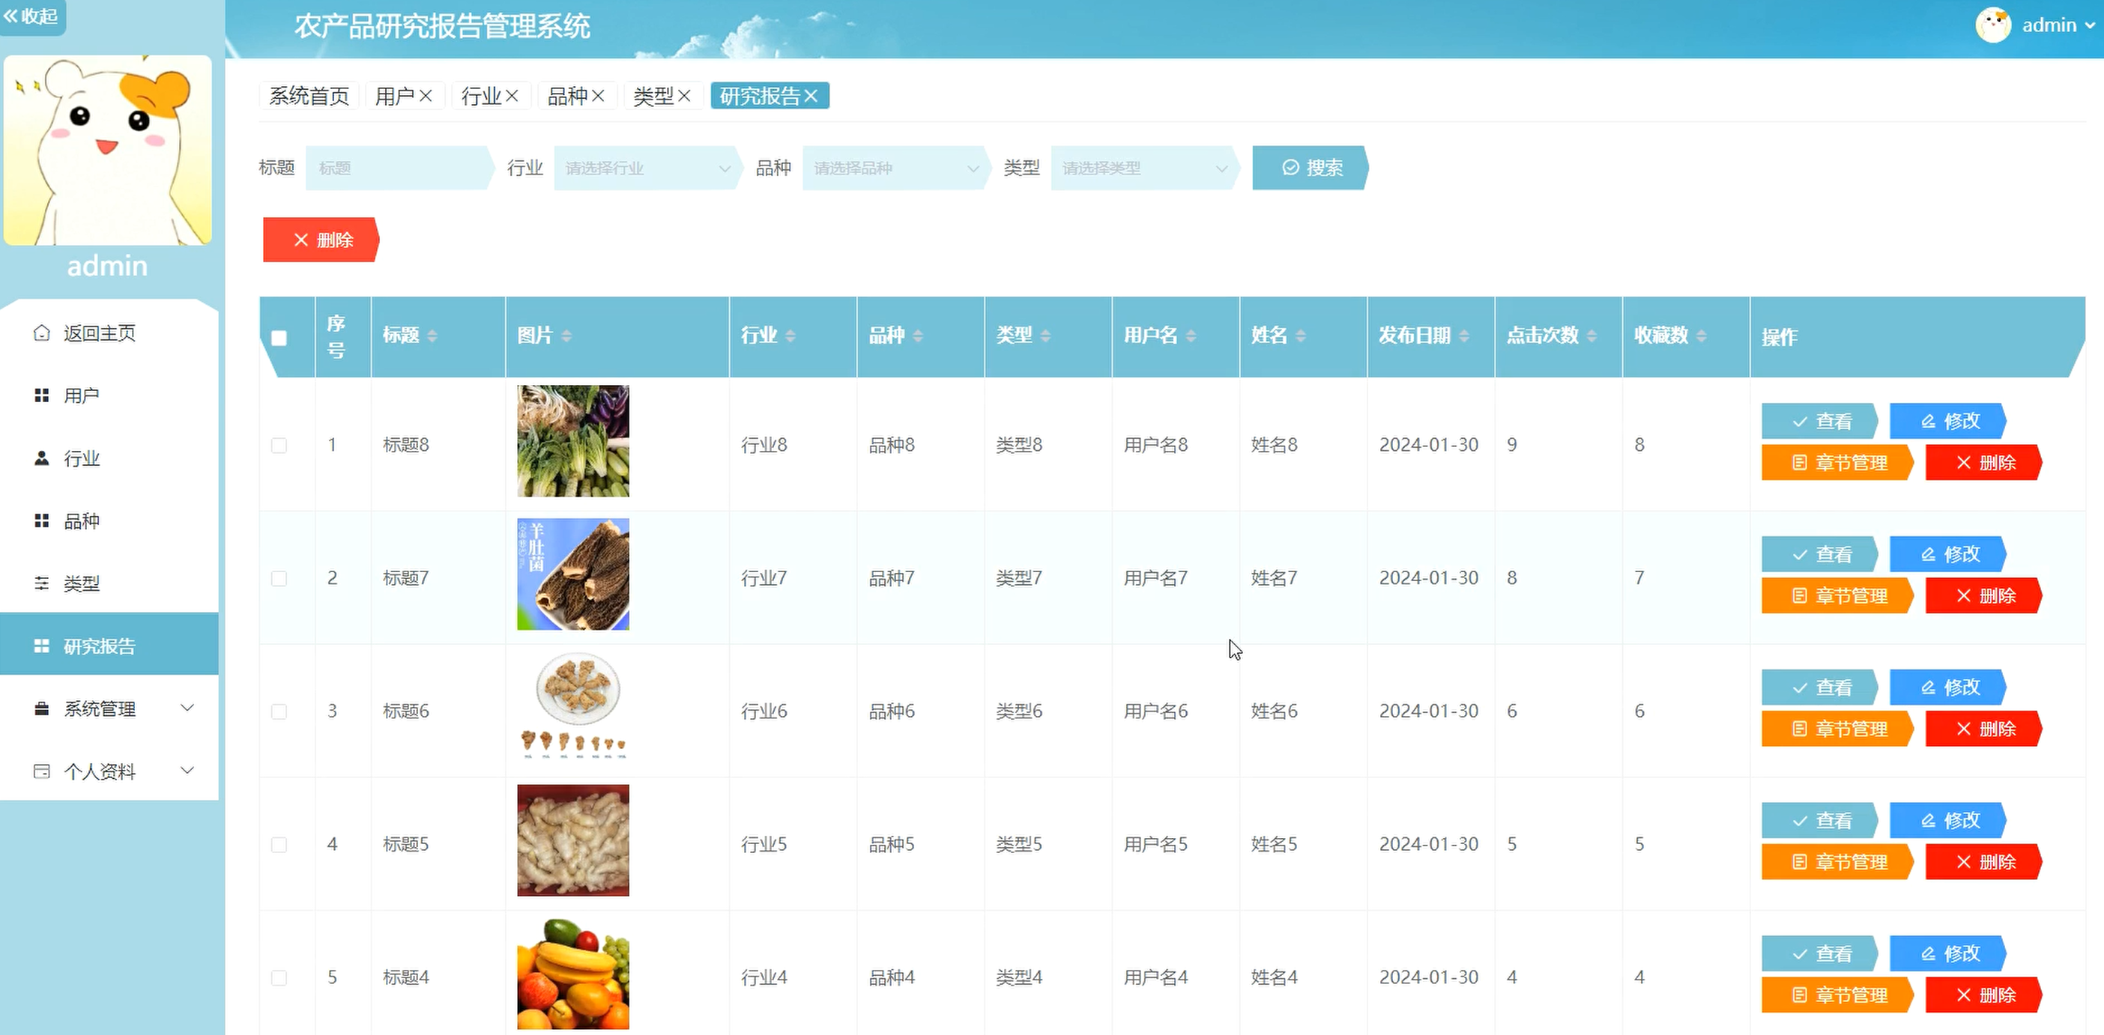Switch to the 品种 tab
This screenshot has height=1035, width=2104.
tap(567, 96)
